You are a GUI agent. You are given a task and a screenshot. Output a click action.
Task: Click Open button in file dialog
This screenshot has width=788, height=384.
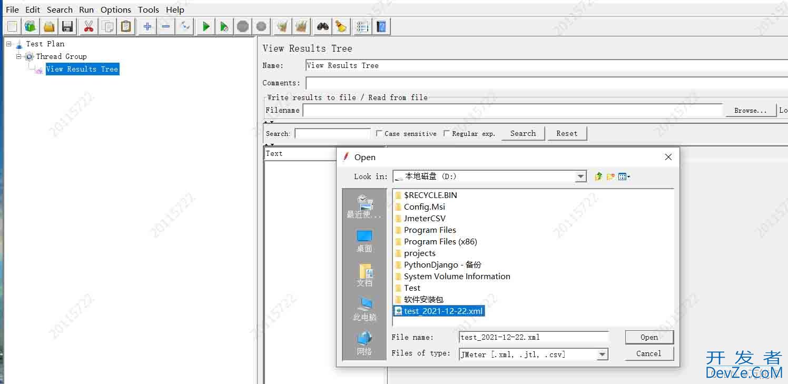pos(649,337)
